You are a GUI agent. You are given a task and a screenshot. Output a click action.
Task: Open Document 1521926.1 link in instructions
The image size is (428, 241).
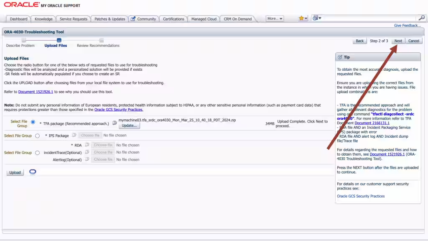(x=36, y=92)
